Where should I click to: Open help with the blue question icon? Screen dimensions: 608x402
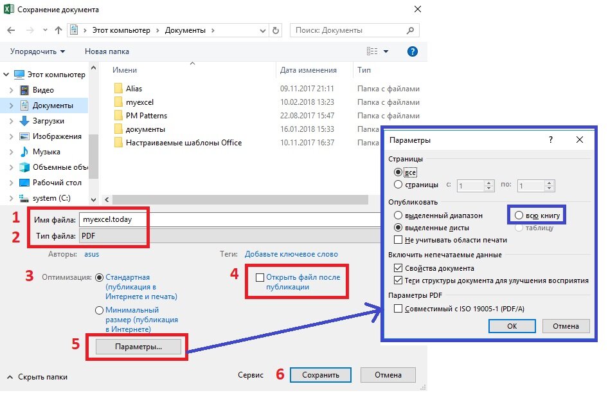click(413, 51)
